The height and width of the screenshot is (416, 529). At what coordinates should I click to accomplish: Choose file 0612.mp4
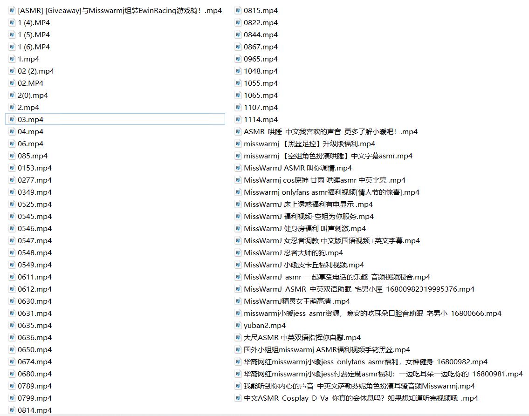click(x=35, y=289)
